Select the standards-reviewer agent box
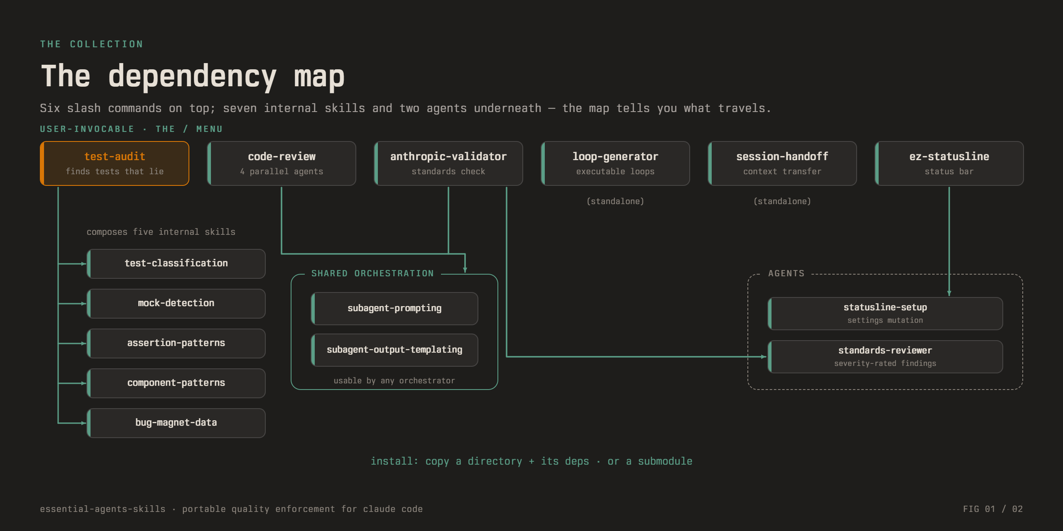This screenshot has height=531, width=1063. click(x=885, y=357)
